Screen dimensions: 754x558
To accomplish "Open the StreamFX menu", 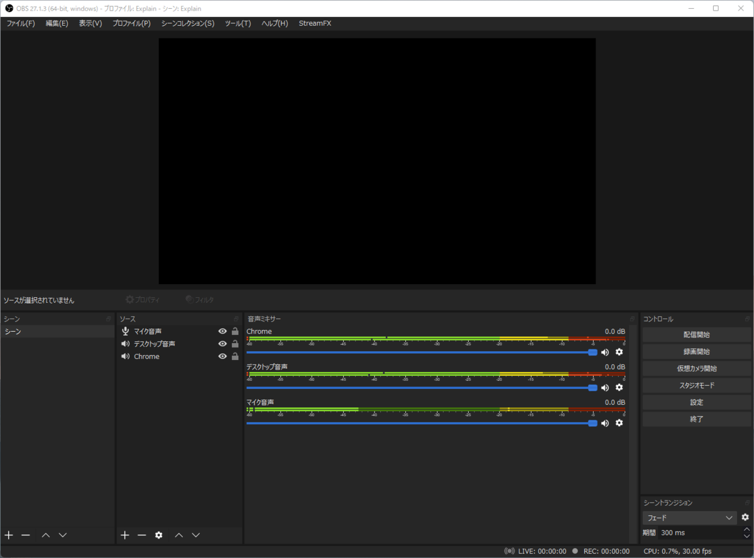I will point(315,23).
